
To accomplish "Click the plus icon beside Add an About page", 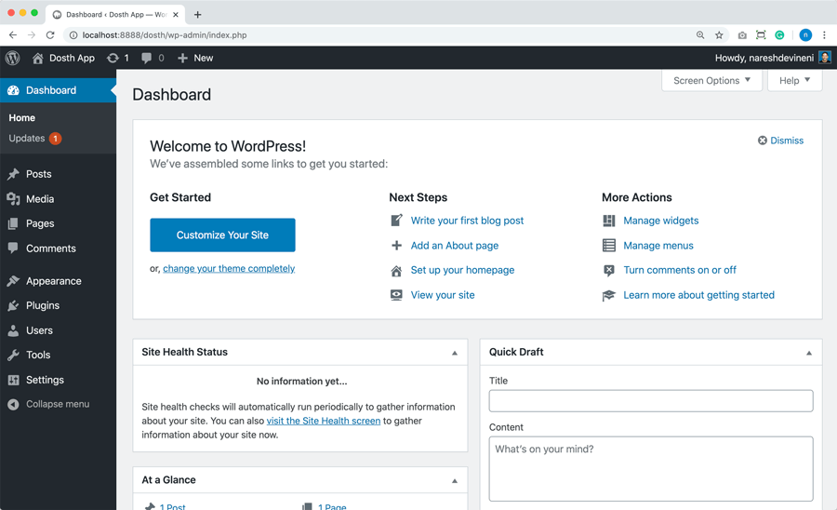I will pos(396,246).
